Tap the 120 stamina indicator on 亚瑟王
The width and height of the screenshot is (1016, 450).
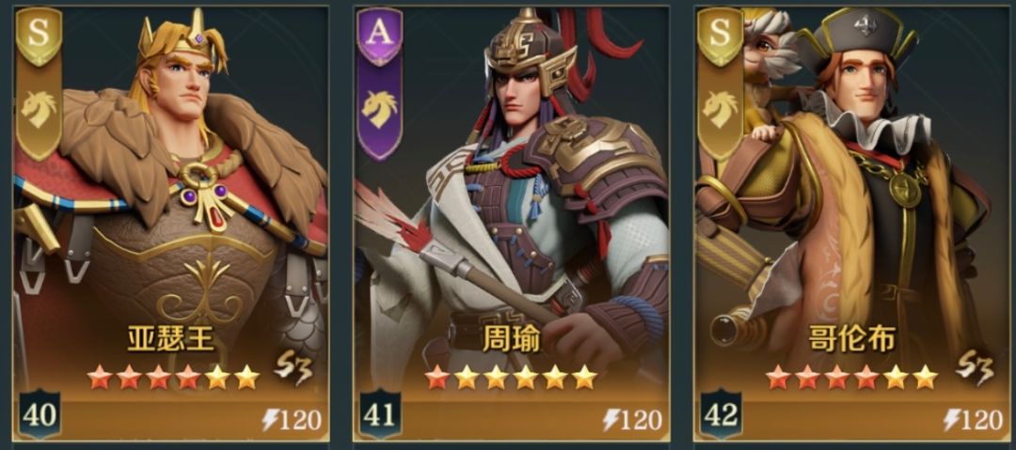tap(293, 420)
